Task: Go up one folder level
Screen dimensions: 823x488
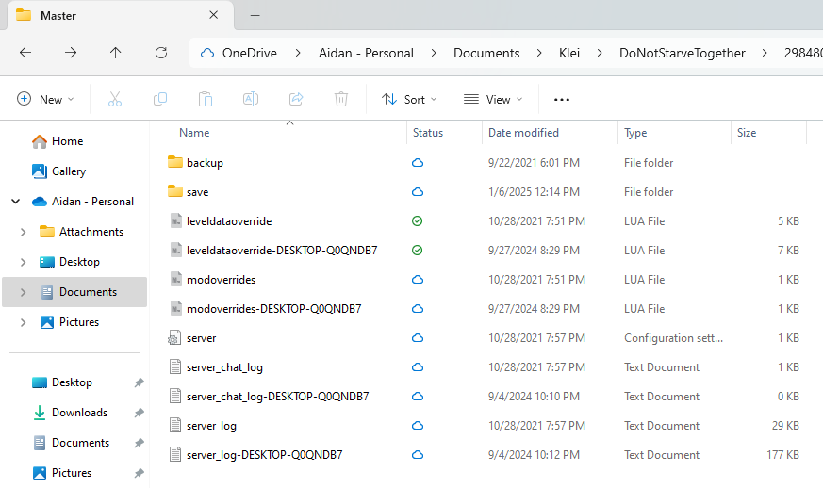Action: pyautogui.click(x=115, y=53)
